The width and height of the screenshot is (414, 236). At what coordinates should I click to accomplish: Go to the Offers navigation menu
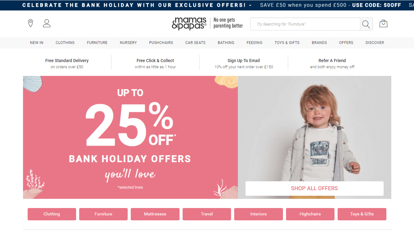[346, 43]
